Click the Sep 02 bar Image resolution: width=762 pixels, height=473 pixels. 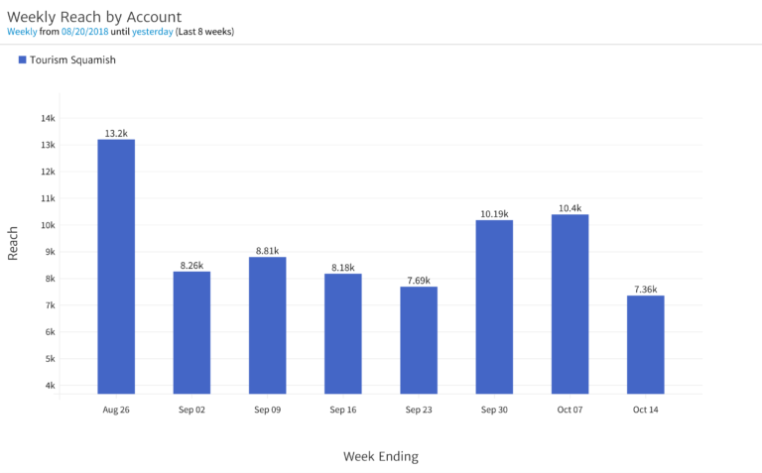click(x=191, y=332)
